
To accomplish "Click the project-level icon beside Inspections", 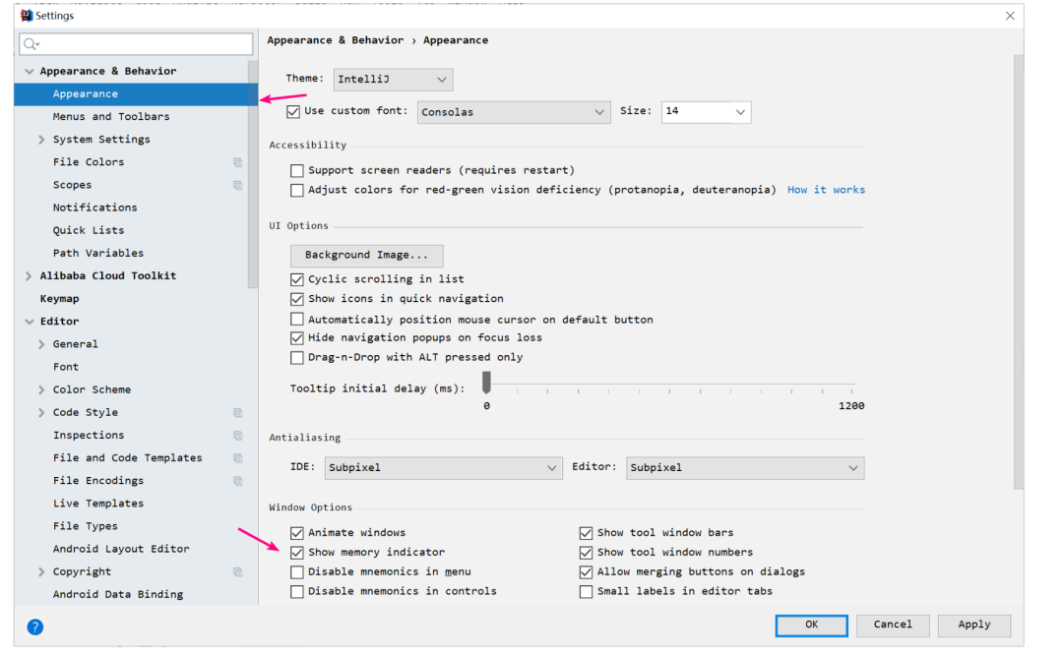I will (x=237, y=436).
